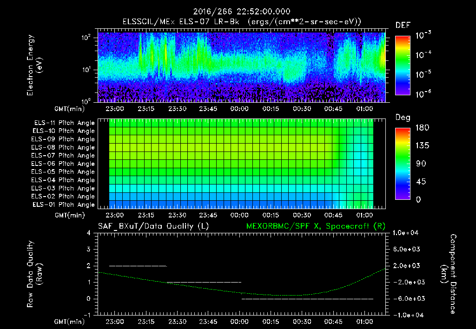Click the ELS-09 Pitch Angle row label
Image resolution: width=476 pixels, height=329 pixels.
coord(63,139)
